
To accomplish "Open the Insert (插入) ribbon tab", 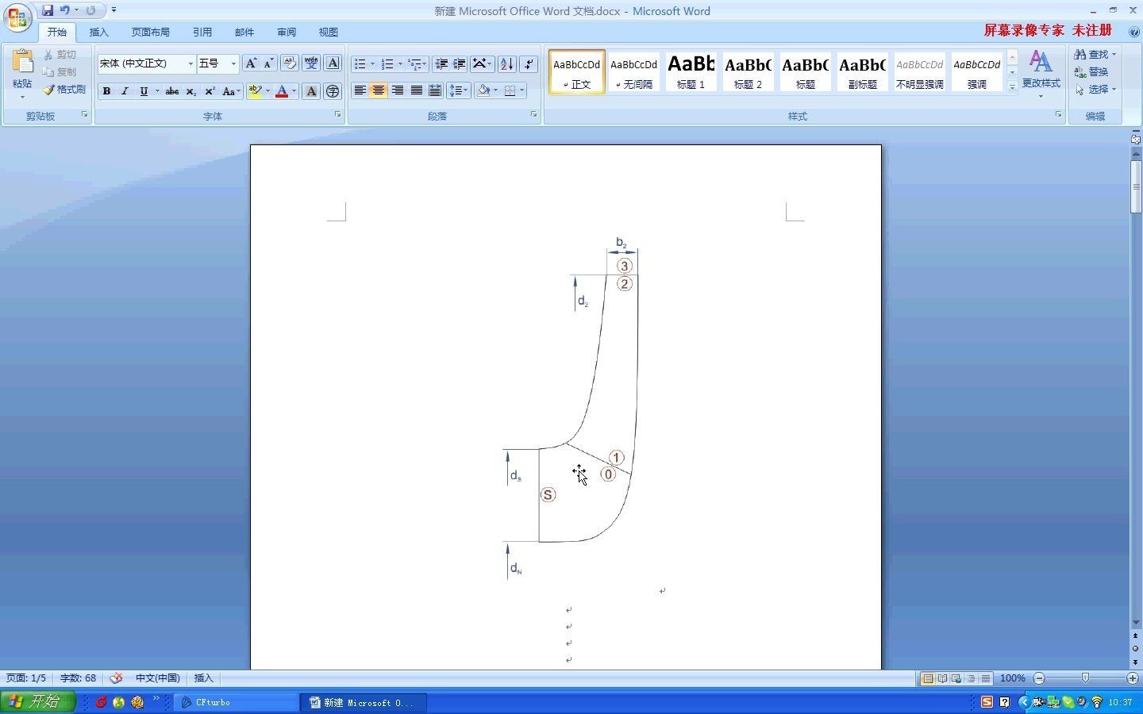I will [x=99, y=33].
